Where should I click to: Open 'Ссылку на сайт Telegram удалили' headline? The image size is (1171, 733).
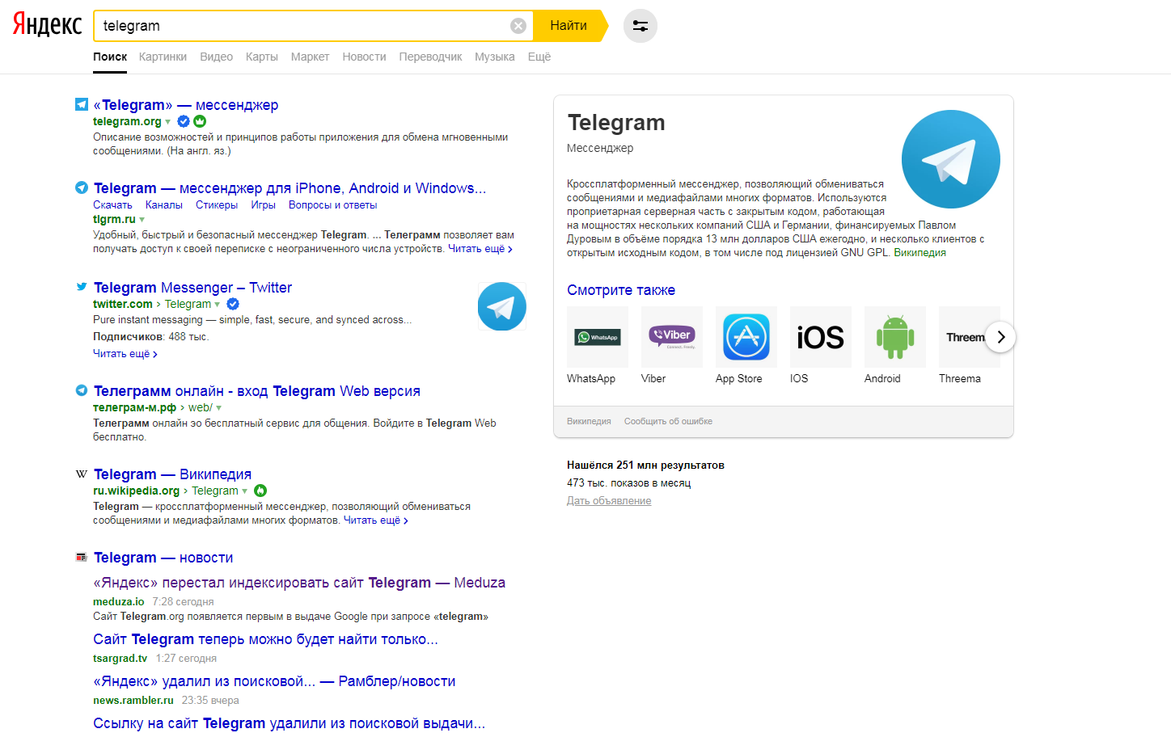tap(289, 723)
